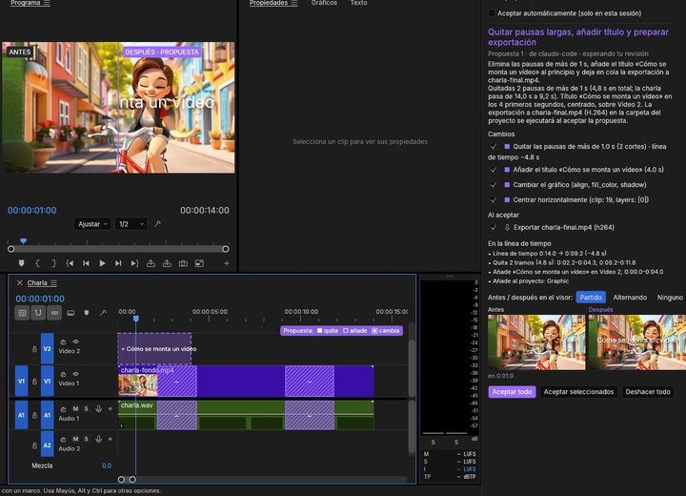Click the Antes preview thumbnail
The height and width of the screenshot is (496, 686).
tap(536, 342)
